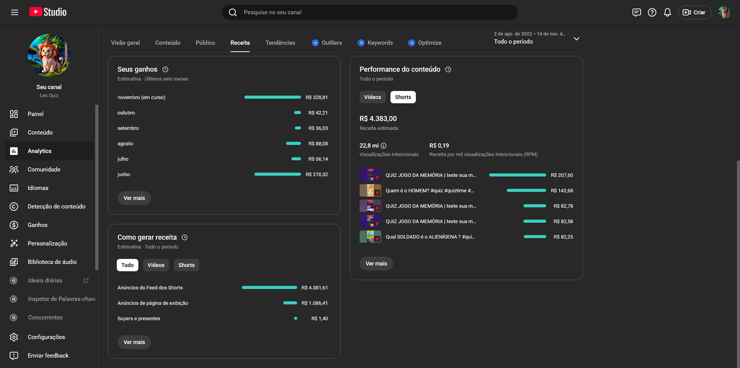Click the notifications bell icon
The image size is (740, 368).
coord(667,12)
